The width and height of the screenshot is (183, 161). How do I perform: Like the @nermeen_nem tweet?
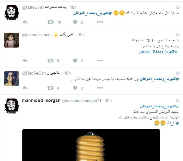tap(75, 61)
